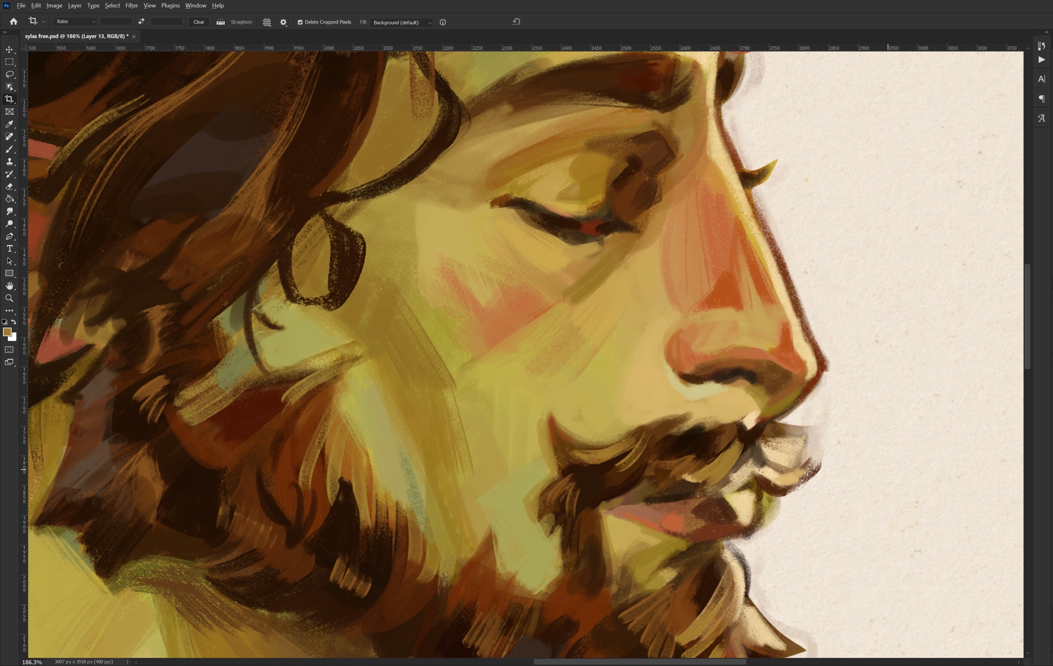Select the Zoom tool

coord(9,298)
